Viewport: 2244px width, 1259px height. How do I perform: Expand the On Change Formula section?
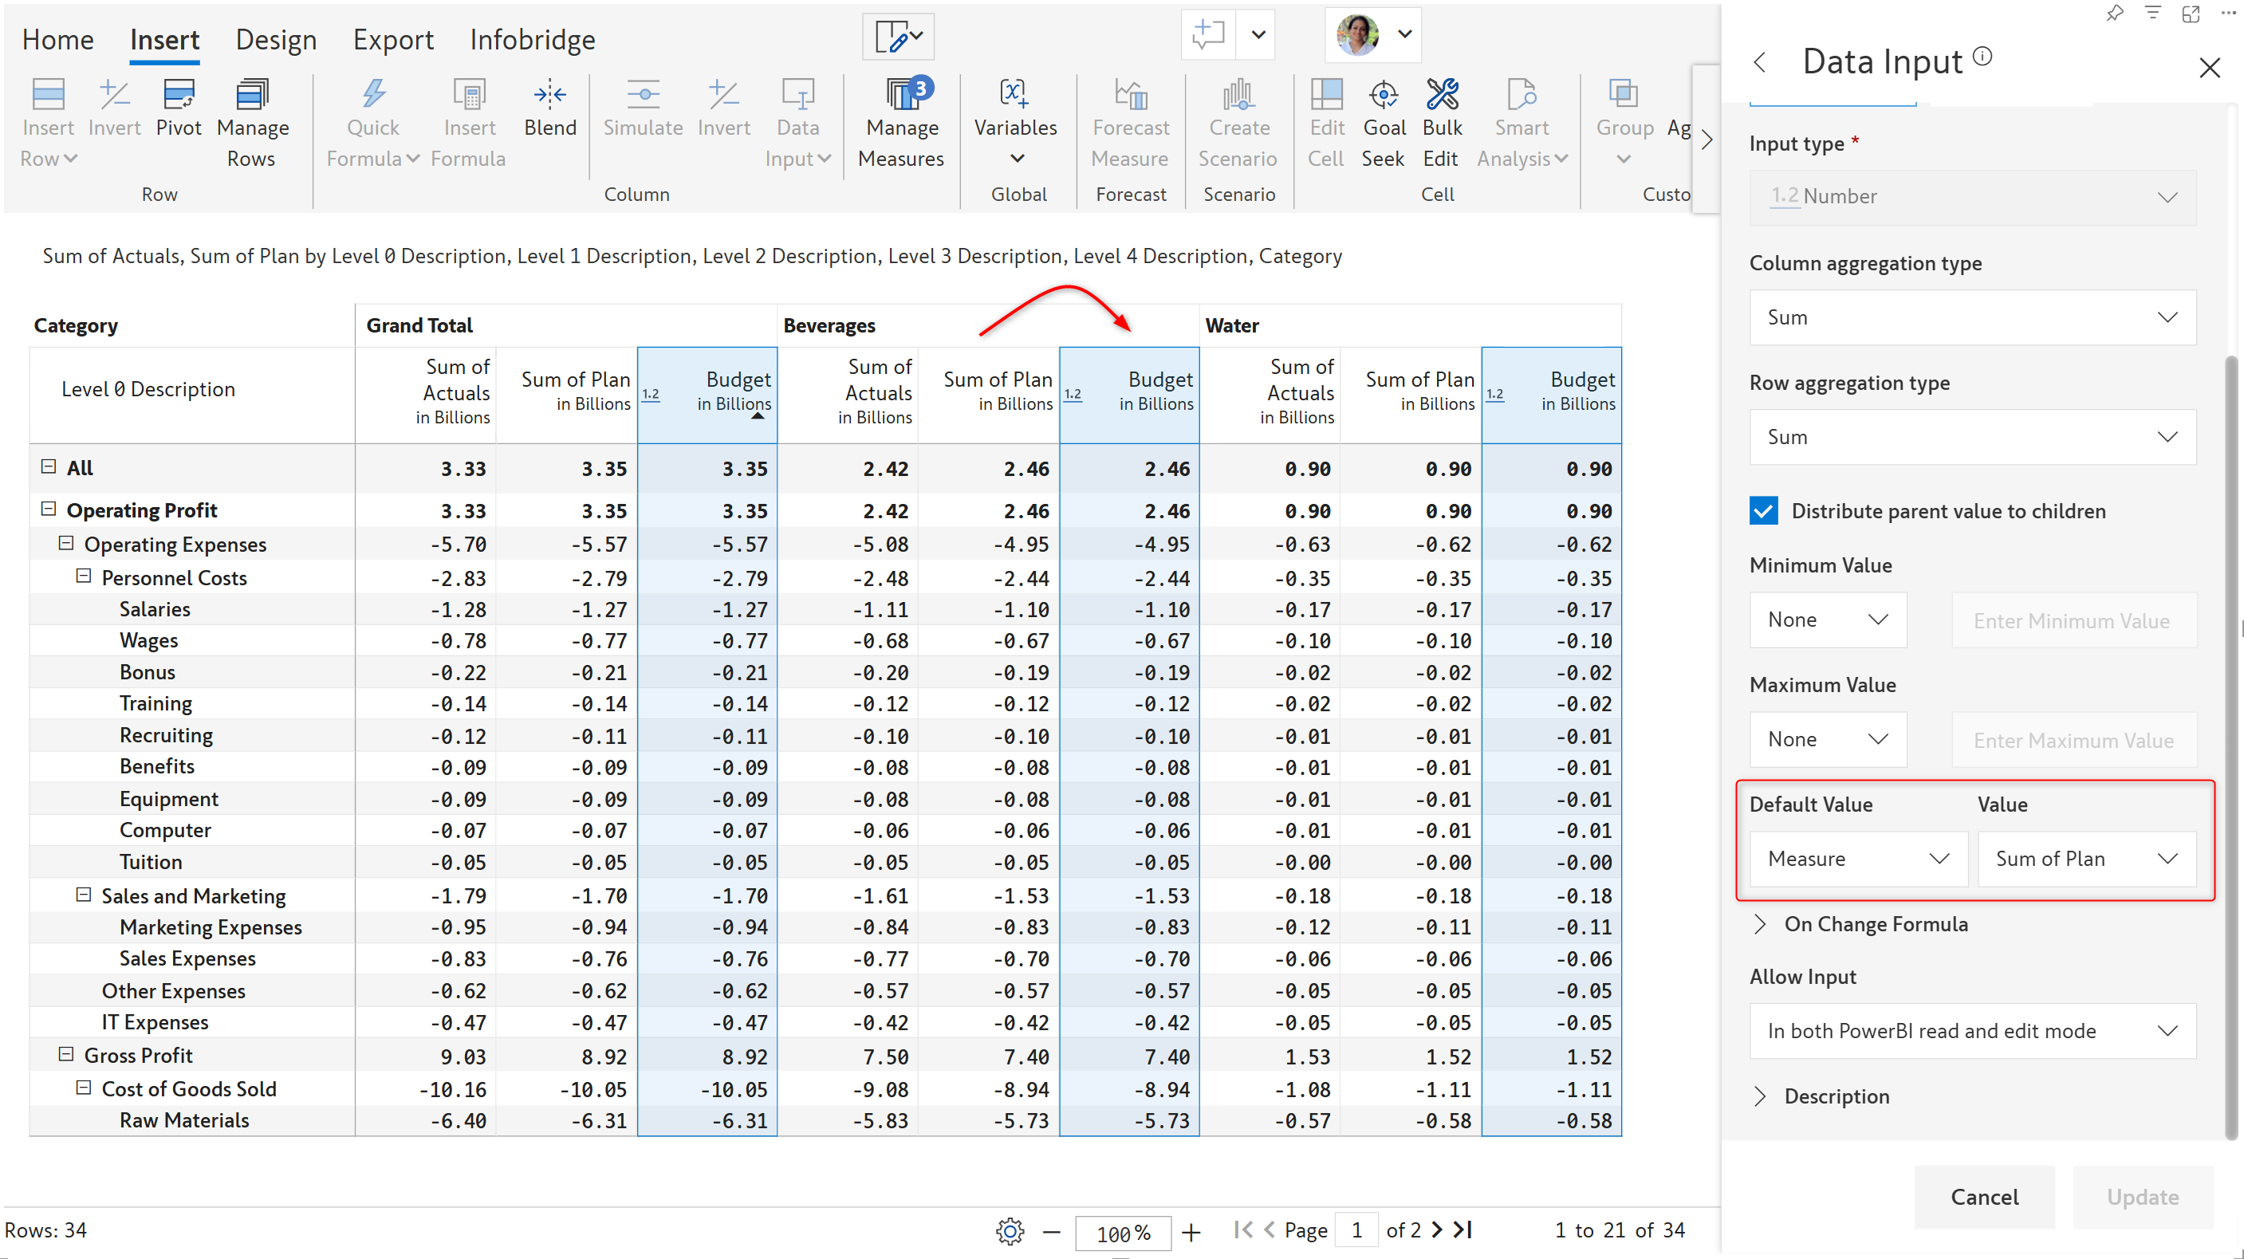click(1761, 923)
